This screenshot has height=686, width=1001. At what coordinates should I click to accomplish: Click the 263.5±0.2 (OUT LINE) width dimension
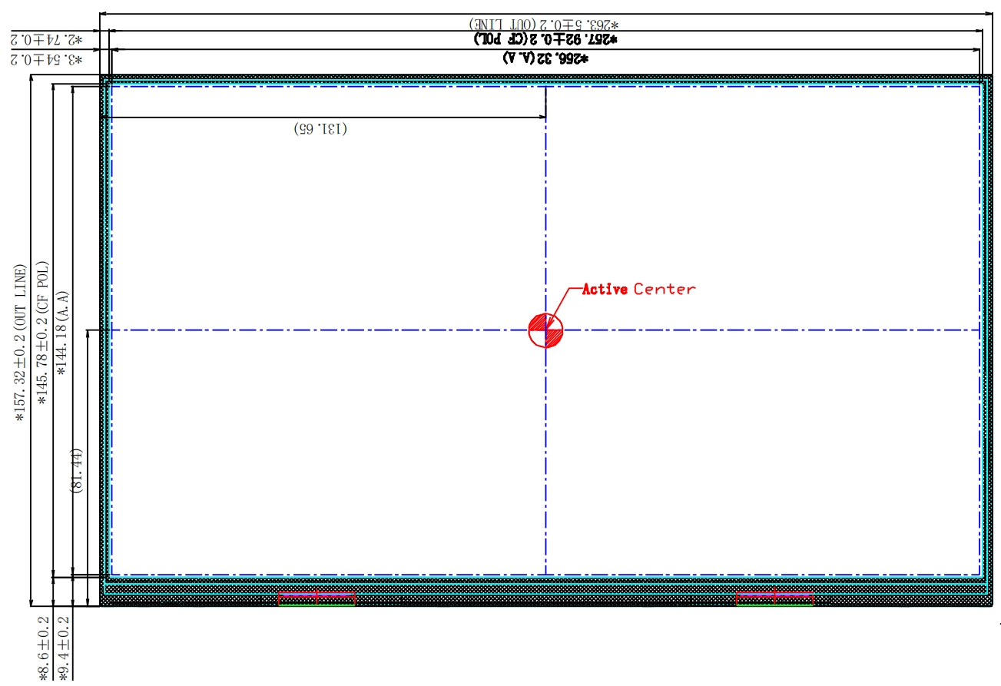point(545,24)
